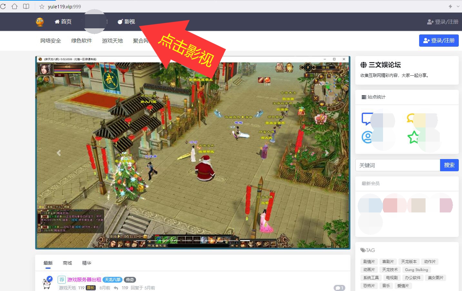Click the 首长 user rank badge
Viewport: 462px width, 291px height.
tap(91, 288)
